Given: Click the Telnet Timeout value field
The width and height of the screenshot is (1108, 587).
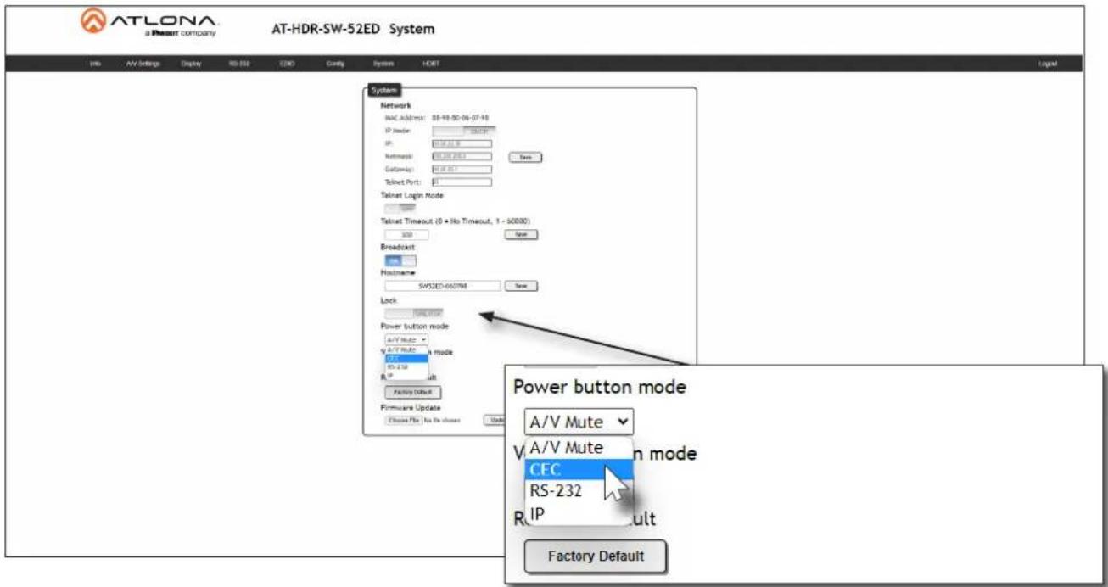Looking at the screenshot, I should pos(406,233).
